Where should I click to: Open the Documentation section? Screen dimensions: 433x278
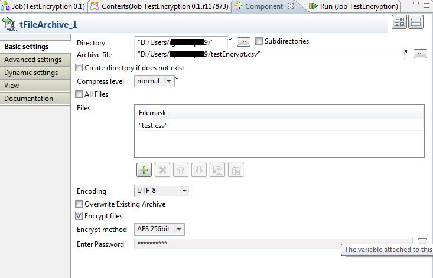(35, 99)
